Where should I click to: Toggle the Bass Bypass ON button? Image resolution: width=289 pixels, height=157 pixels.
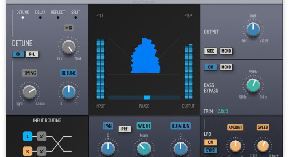tap(210, 67)
